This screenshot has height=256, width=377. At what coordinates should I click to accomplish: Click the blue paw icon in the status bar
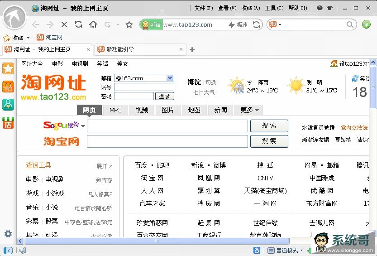tap(257, 251)
